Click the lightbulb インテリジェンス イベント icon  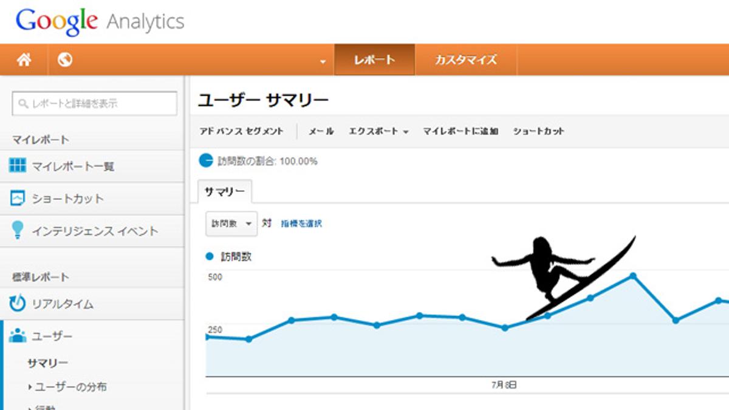(18, 230)
